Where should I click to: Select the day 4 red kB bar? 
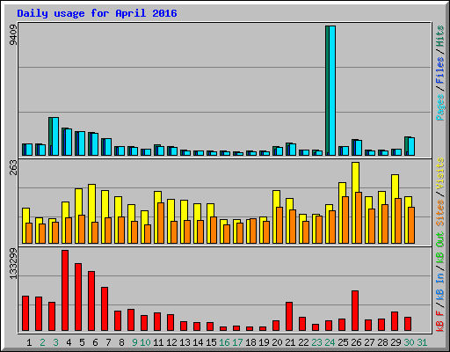(65, 290)
